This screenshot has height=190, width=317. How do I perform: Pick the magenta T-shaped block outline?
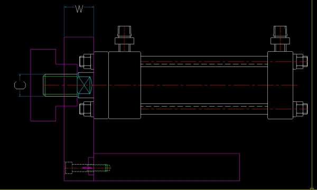coord(54,85)
